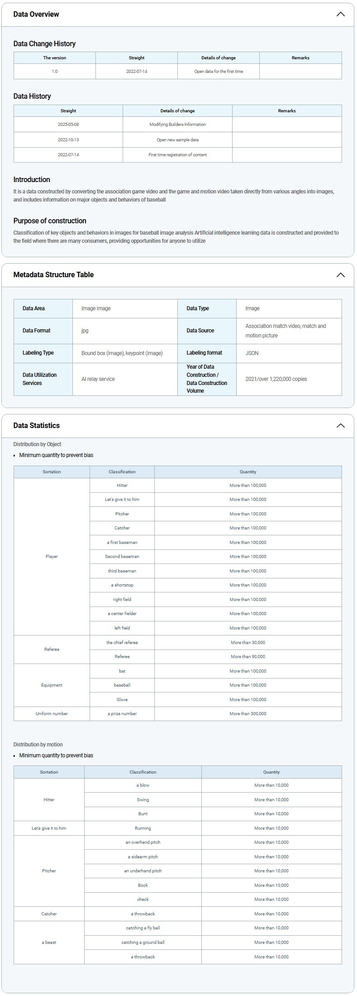
Task: Click the 'Open new sample data' row
Action: coord(177,140)
